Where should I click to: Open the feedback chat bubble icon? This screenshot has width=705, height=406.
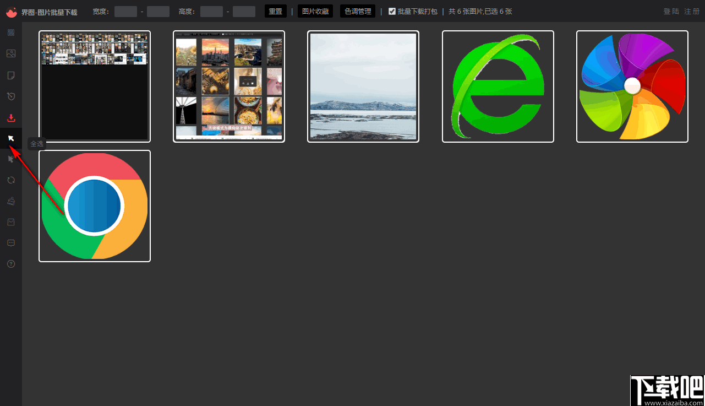coord(11,243)
